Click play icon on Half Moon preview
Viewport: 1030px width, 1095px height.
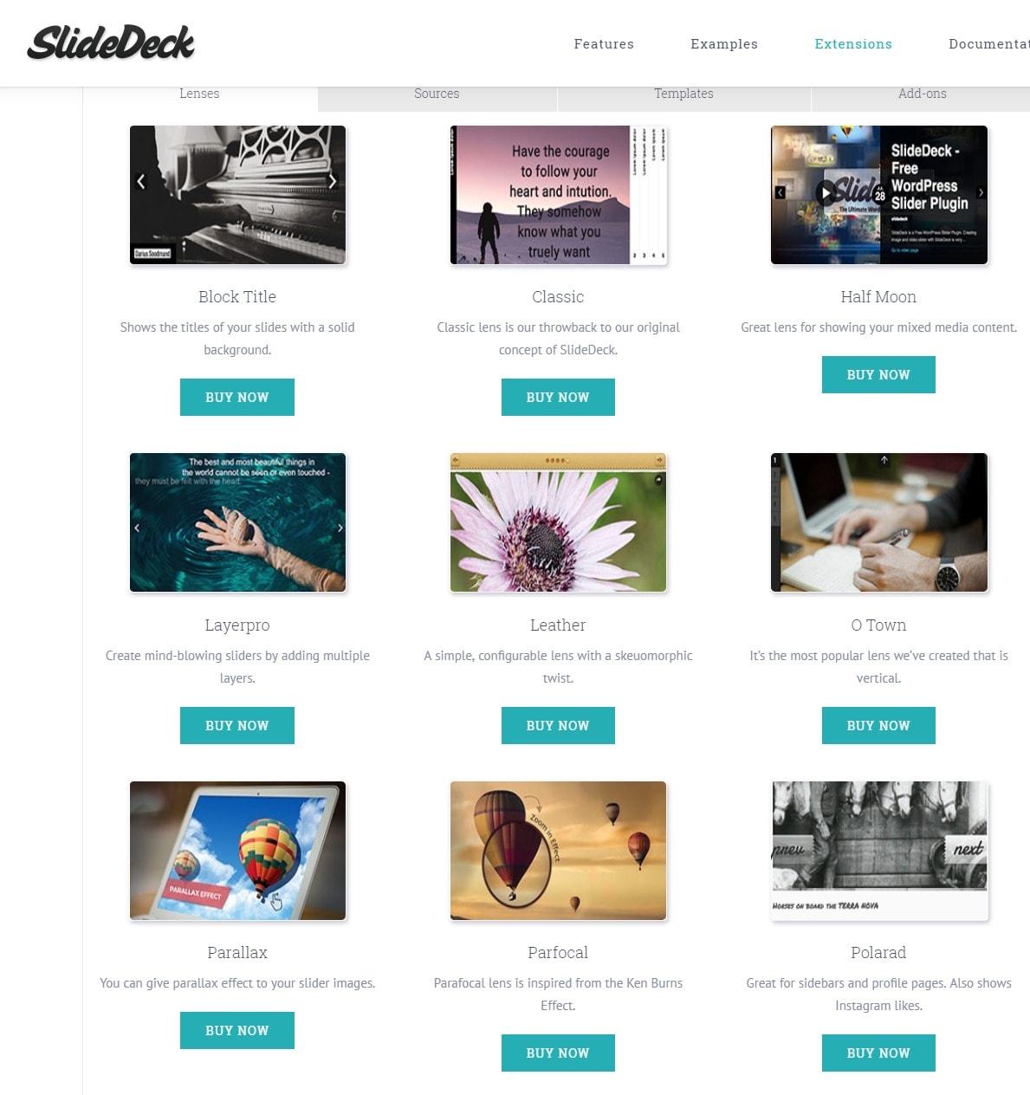[x=826, y=192]
